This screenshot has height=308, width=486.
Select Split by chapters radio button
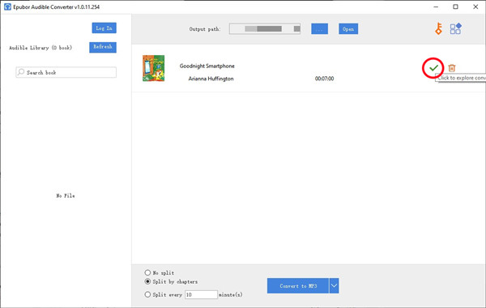coord(147,281)
